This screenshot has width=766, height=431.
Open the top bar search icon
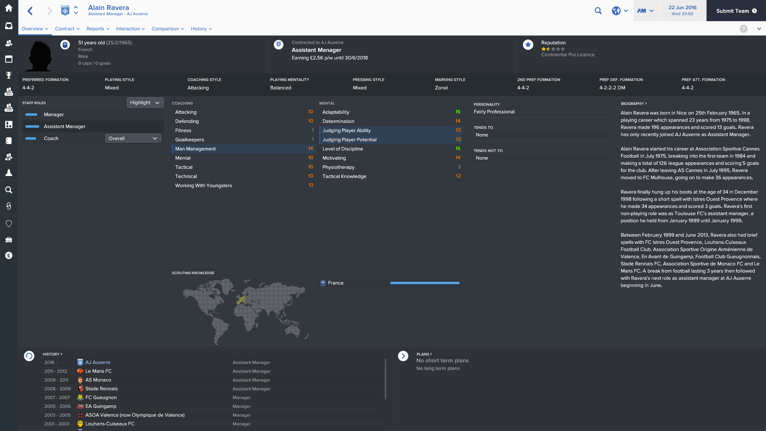pos(598,11)
